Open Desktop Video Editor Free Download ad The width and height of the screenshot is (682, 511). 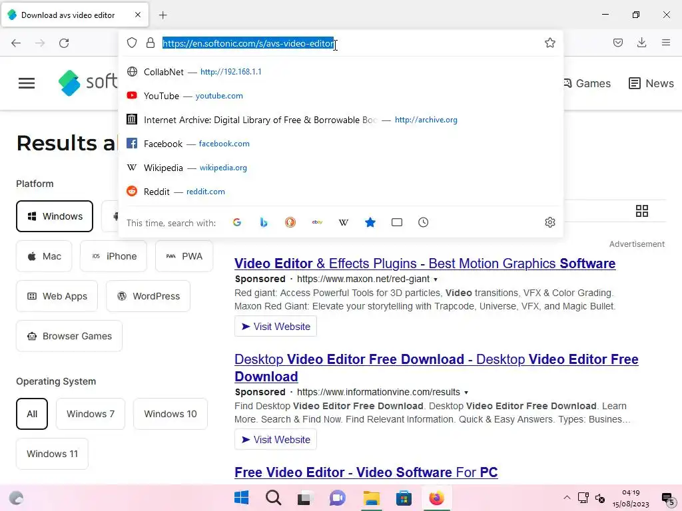click(x=436, y=367)
